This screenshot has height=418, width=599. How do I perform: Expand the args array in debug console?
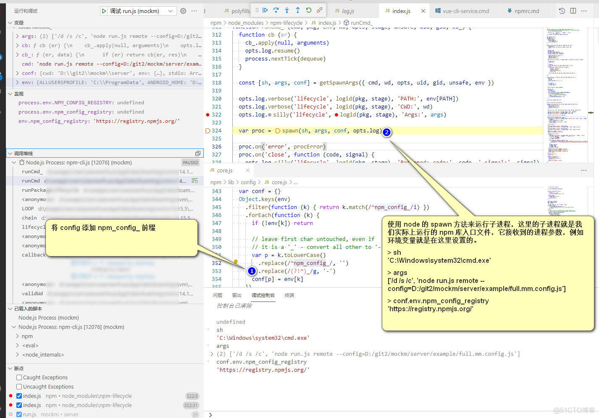coord(212,354)
